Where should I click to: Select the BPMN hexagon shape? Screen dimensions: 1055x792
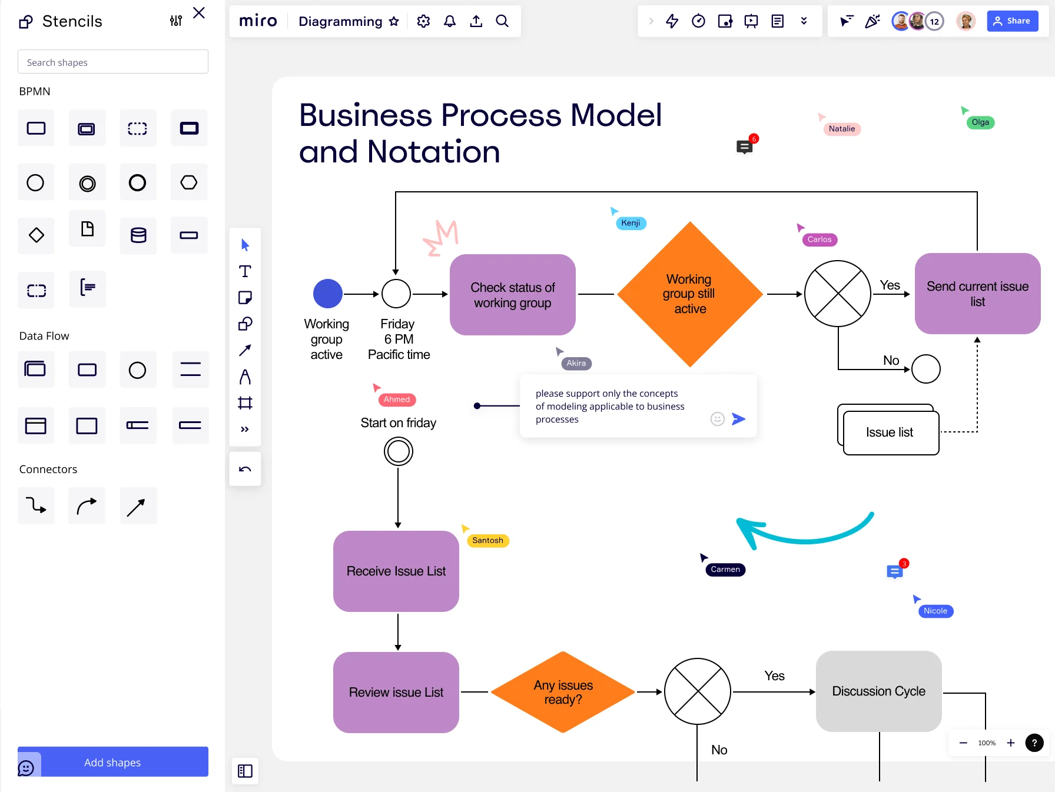pos(189,182)
